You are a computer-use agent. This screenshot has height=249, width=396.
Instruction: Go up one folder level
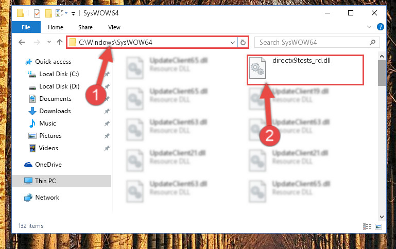pos(60,42)
